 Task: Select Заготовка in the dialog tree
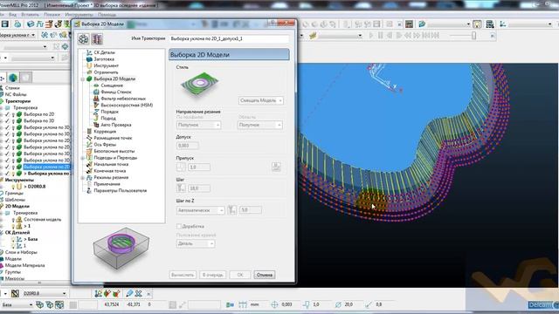104,59
